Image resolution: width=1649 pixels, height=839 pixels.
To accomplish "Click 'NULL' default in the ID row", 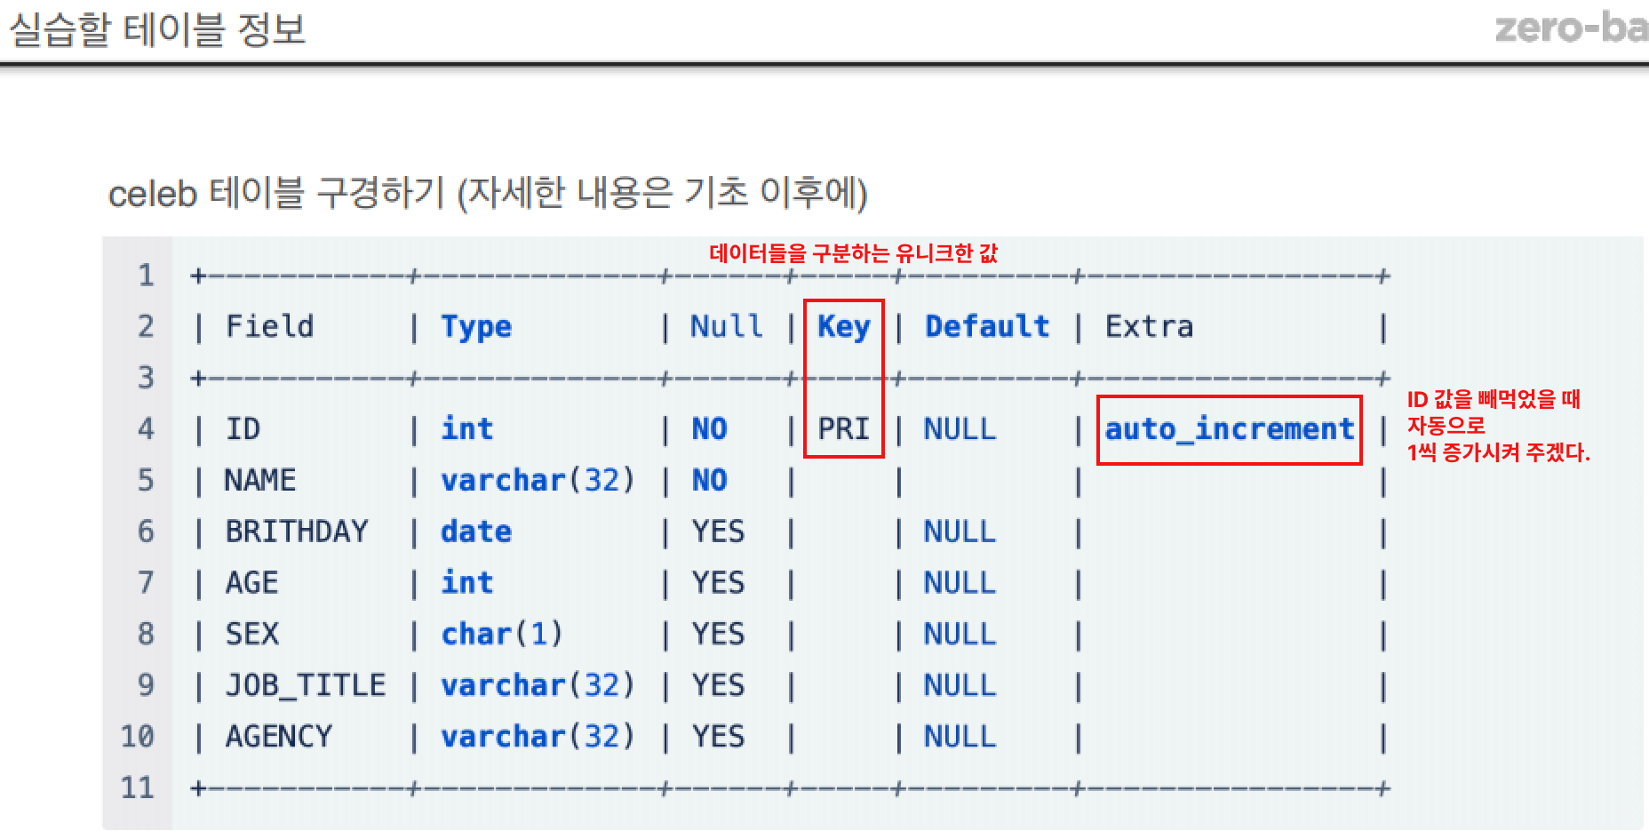I will pos(960,429).
